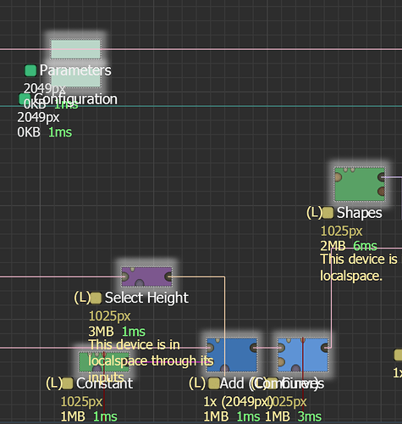Select the green Shapes device node

point(360,184)
